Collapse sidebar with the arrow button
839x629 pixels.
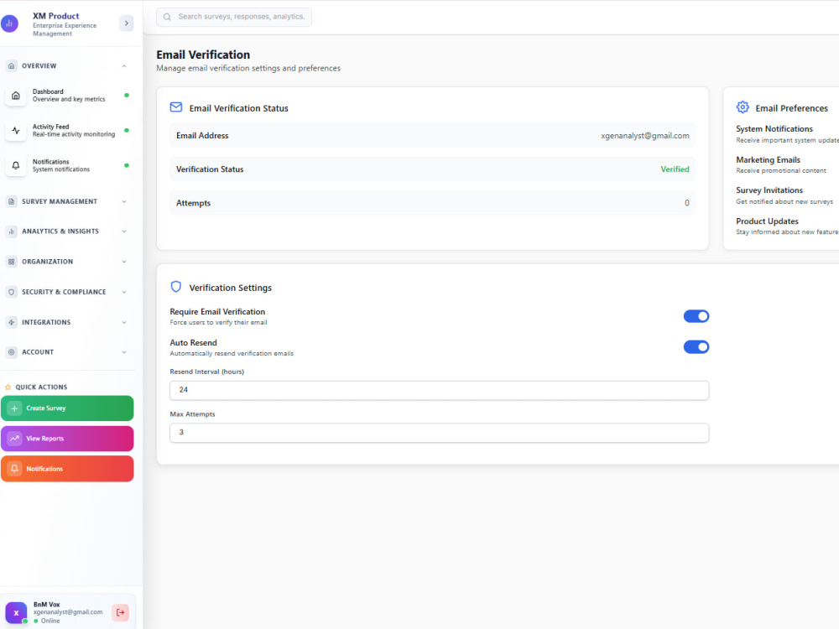coord(127,23)
